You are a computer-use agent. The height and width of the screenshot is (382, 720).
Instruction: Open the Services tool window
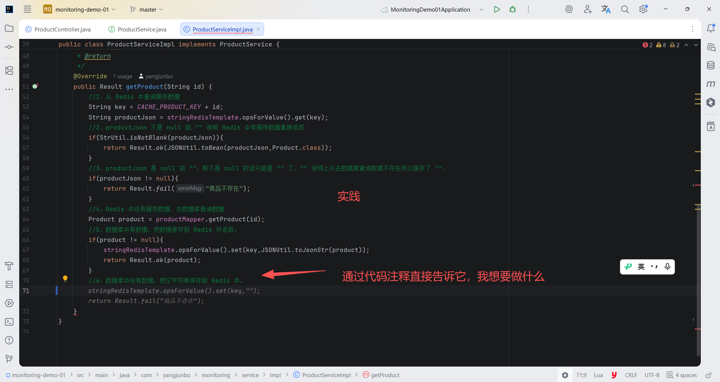[9, 285]
